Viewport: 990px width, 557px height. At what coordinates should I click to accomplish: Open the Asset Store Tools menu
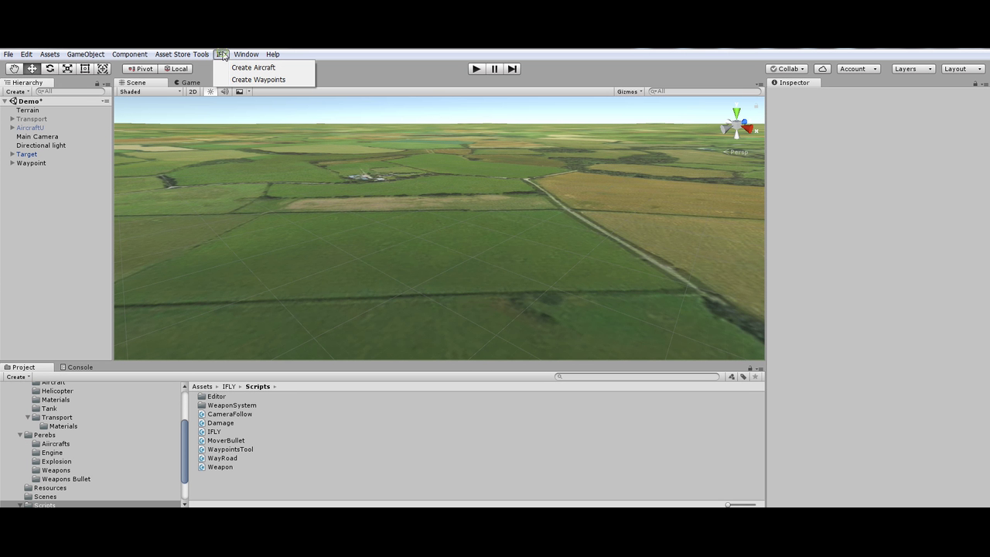182,54
